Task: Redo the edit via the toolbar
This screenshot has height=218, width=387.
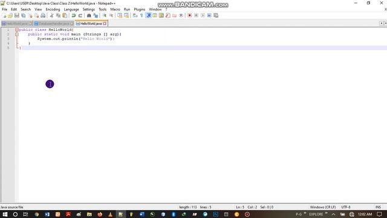Action: pyautogui.click(x=80, y=16)
